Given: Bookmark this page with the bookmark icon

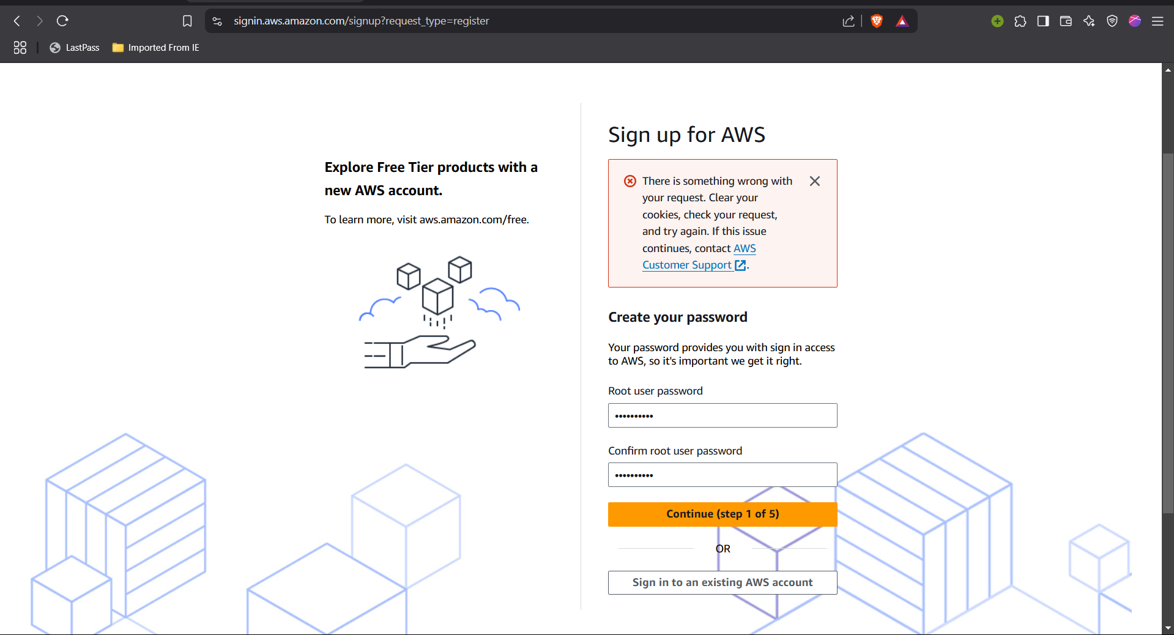Looking at the screenshot, I should [x=187, y=21].
